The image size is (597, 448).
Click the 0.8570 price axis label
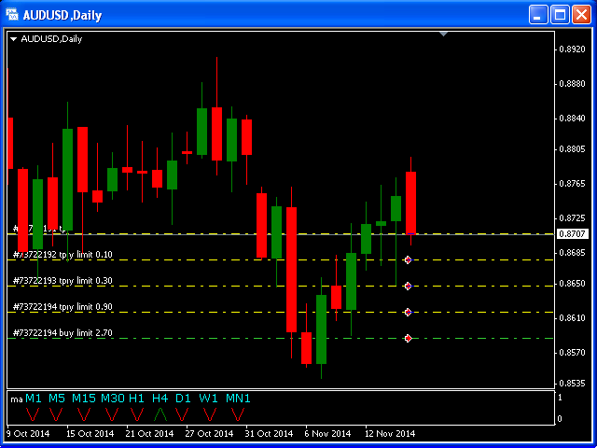pos(572,353)
